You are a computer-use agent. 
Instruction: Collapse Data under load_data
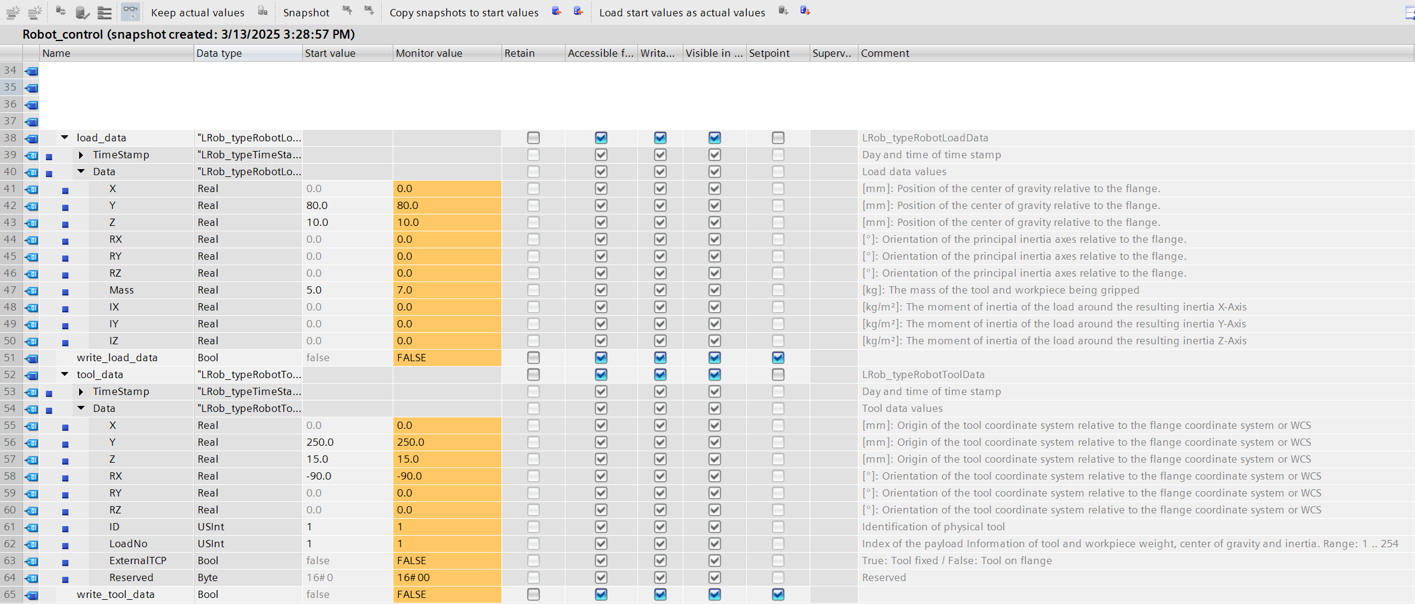click(81, 172)
